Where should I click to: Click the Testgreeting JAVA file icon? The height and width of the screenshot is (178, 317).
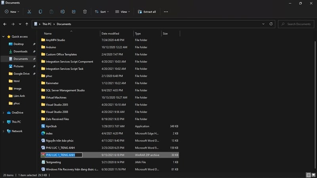pos(43,162)
